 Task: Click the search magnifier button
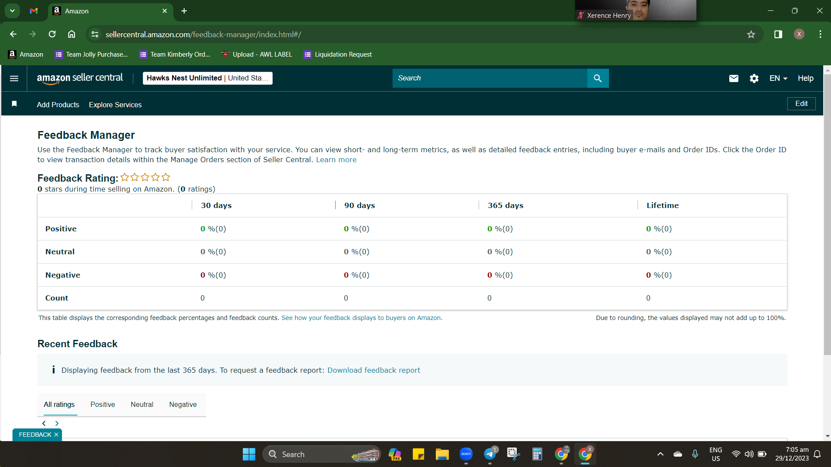click(598, 78)
